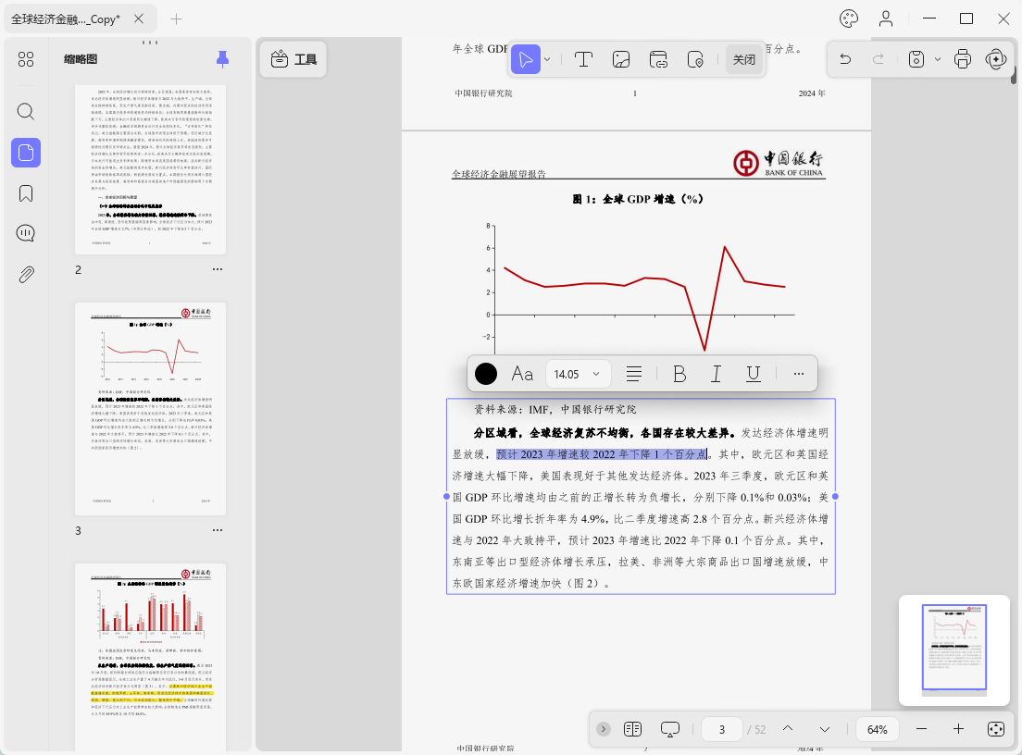Click the insert image icon
Image resolution: width=1022 pixels, height=755 pixels.
(621, 58)
